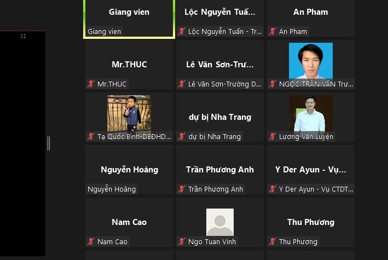Click the panel divider handle on the left
Image resolution: width=388 pixels, height=260 pixels.
click(49, 143)
